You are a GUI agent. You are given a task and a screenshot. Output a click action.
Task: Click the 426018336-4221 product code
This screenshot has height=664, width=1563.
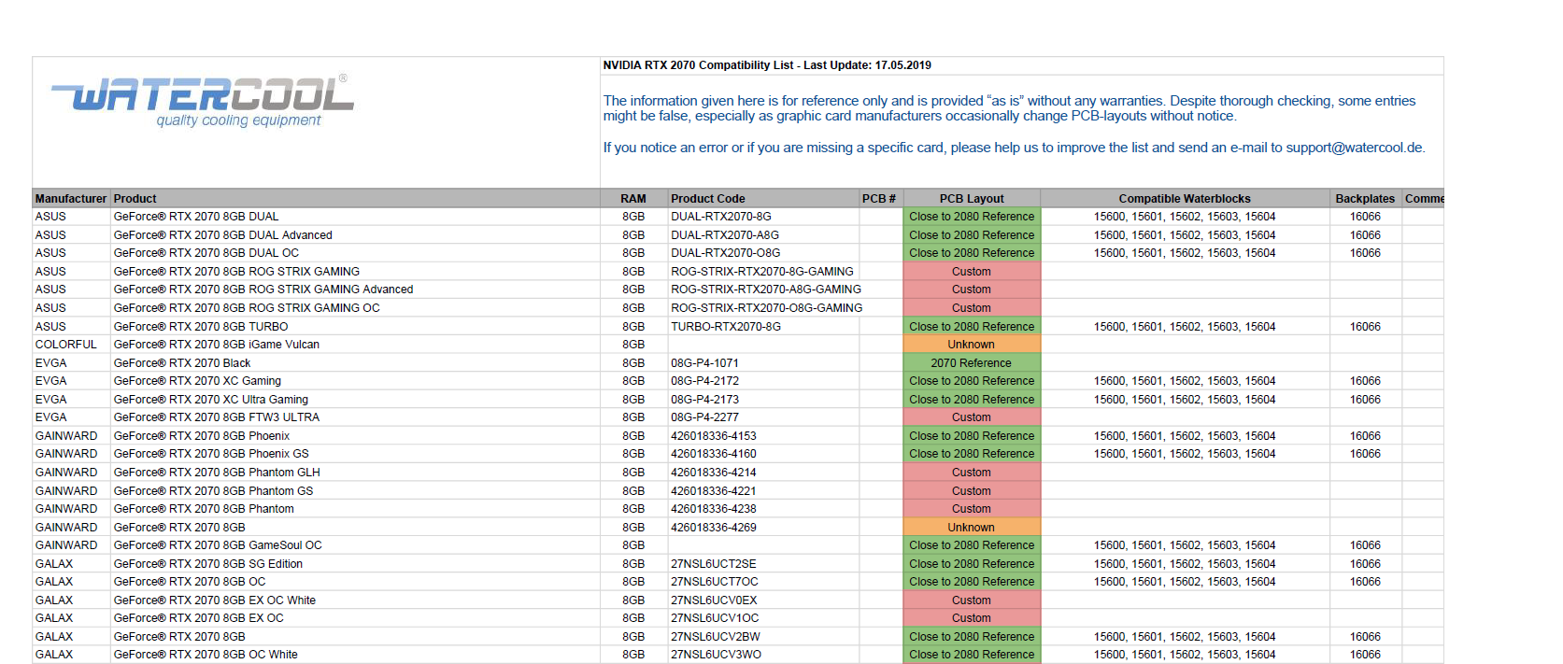(714, 491)
